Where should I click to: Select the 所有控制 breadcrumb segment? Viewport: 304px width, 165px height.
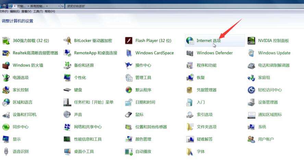pos(37,6)
